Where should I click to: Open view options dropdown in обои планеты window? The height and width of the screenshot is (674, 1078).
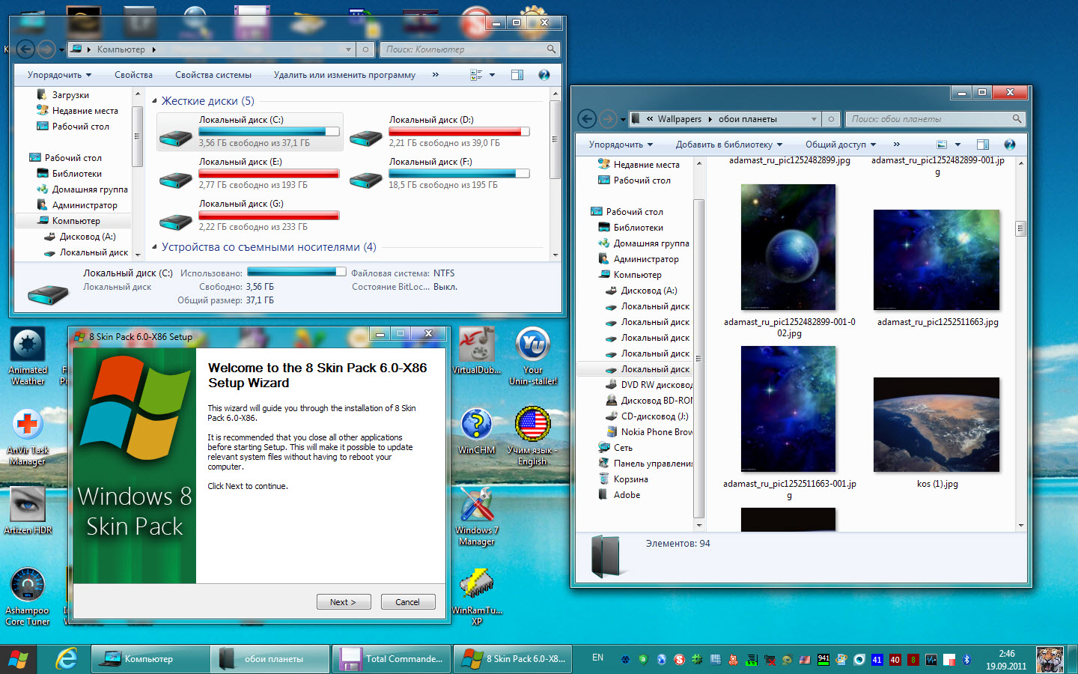pyautogui.click(x=957, y=145)
